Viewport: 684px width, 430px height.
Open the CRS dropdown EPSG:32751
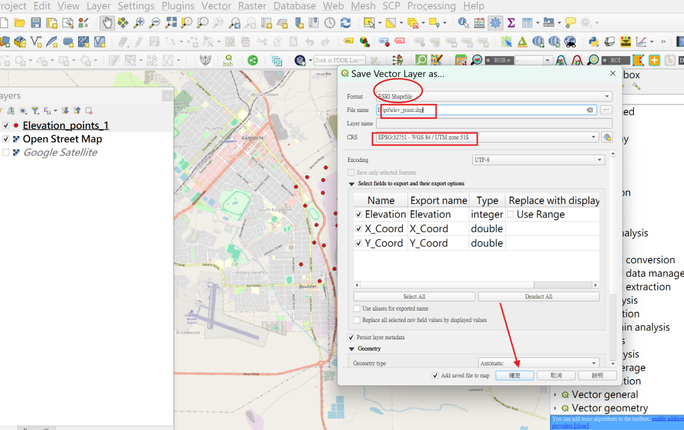486,137
